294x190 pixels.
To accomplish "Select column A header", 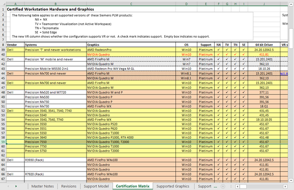I will click(16, 4).
